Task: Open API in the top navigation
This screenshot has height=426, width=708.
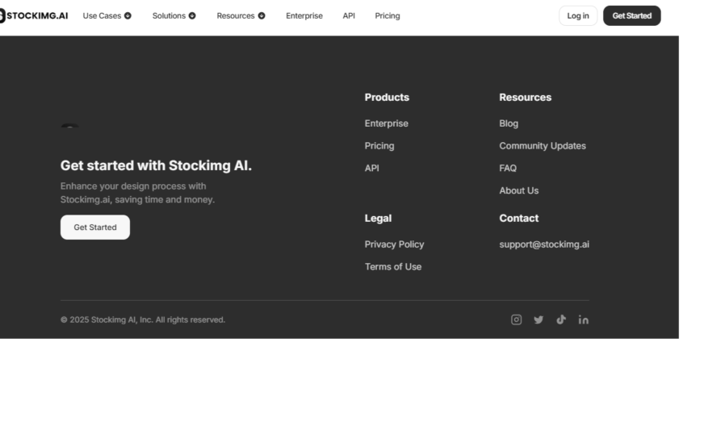Action: tap(349, 16)
